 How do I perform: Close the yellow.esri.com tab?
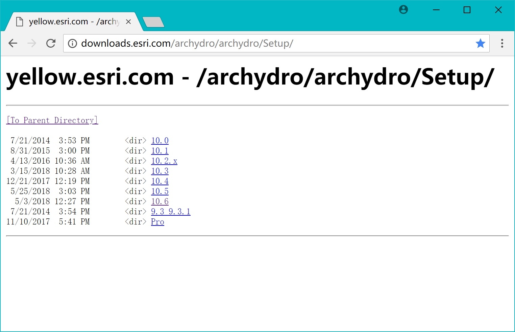coord(128,22)
